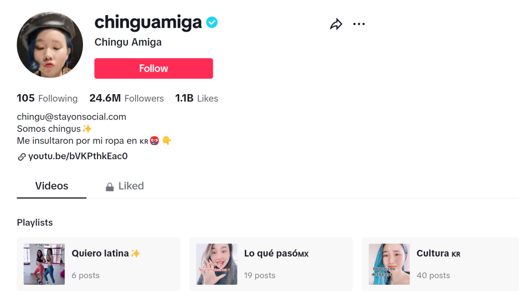The height and width of the screenshot is (295, 527).
Task: View the 24.6M Followers list
Action: pyautogui.click(x=126, y=98)
